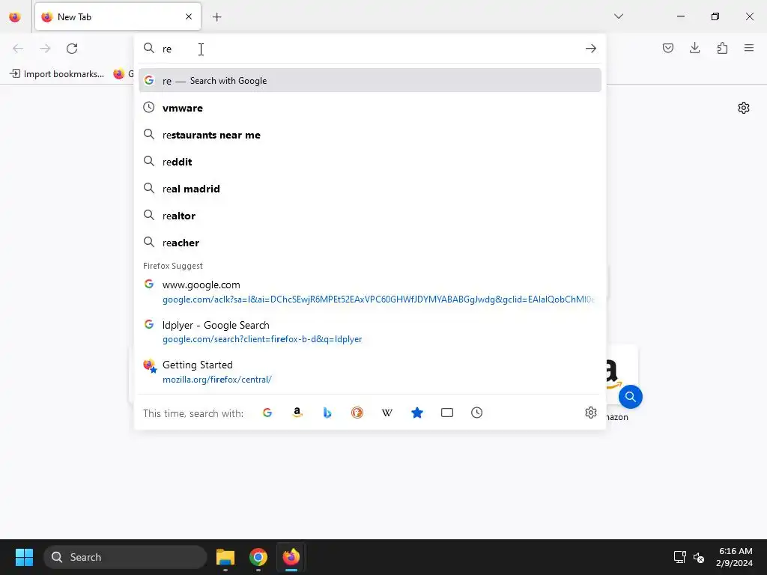The height and width of the screenshot is (575, 767).
Task: Search this time with Bing icon
Action: 327,413
